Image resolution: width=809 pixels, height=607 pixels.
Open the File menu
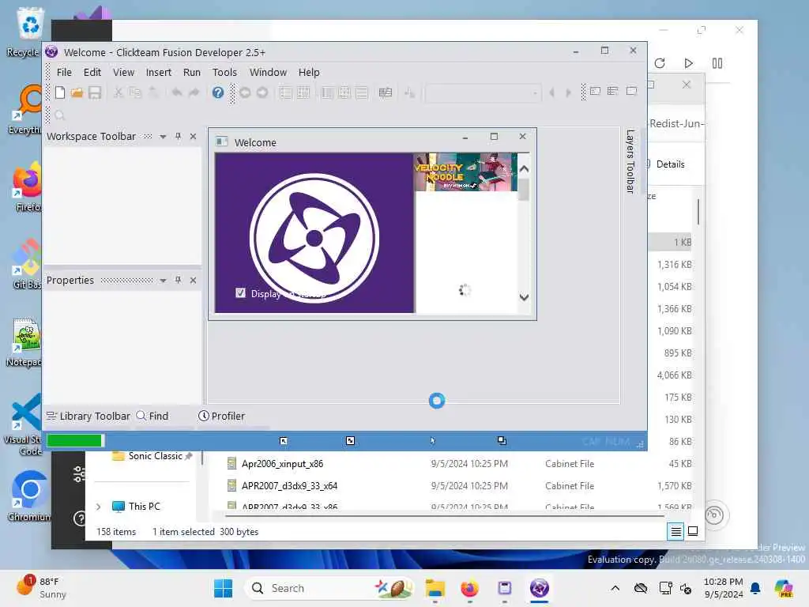point(64,72)
